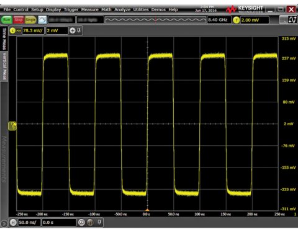Click the horizontal zoom face-like icon

(x=81, y=223)
